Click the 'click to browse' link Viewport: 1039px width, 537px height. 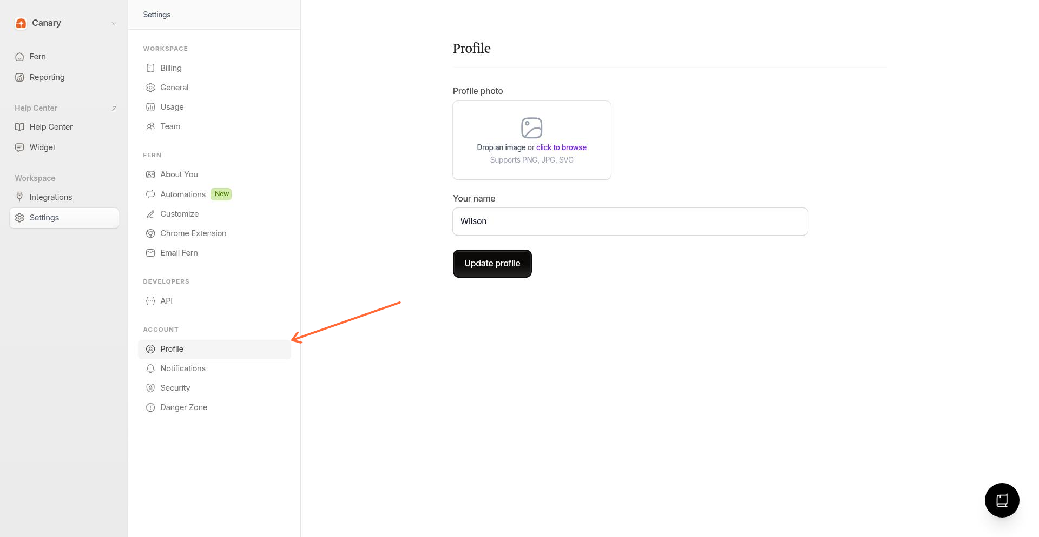561,147
